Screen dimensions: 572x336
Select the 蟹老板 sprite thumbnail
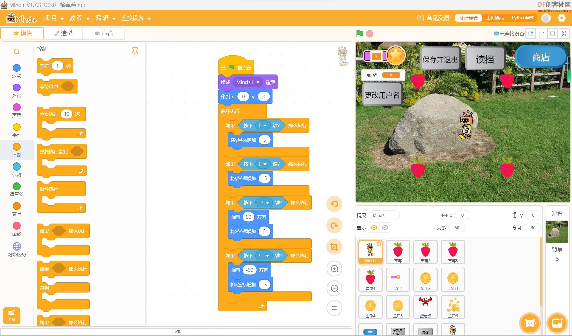[x=425, y=307]
